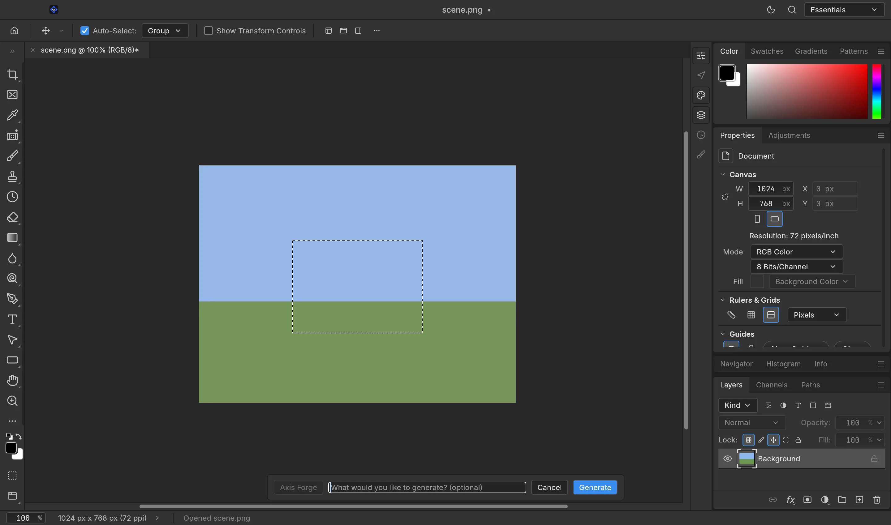Viewport: 891px width, 525px height.
Task: Toggle lock image pixels brush icon
Action: pos(761,440)
